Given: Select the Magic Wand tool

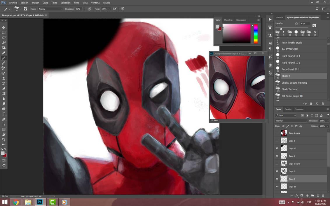Looking at the screenshot, I should click(4, 43).
